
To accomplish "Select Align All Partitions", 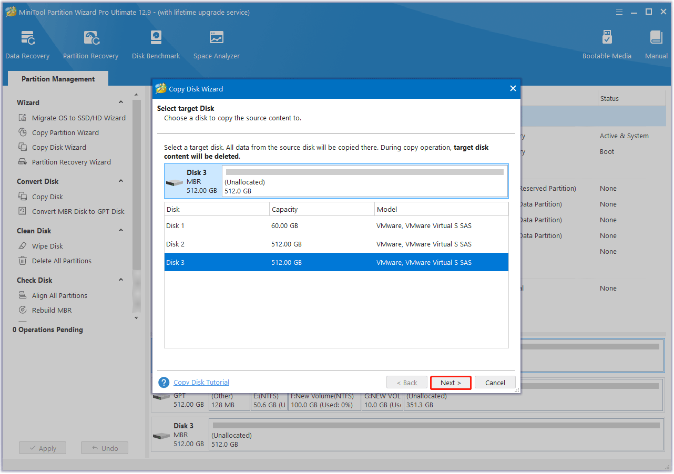I will tap(59, 295).
